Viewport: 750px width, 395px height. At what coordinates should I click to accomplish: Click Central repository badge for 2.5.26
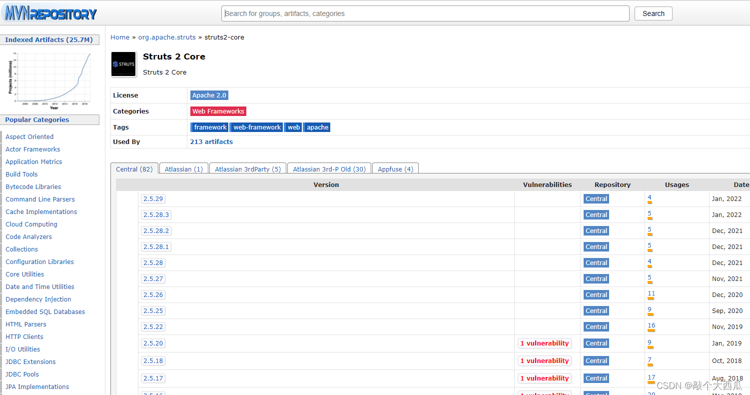[596, 294]
